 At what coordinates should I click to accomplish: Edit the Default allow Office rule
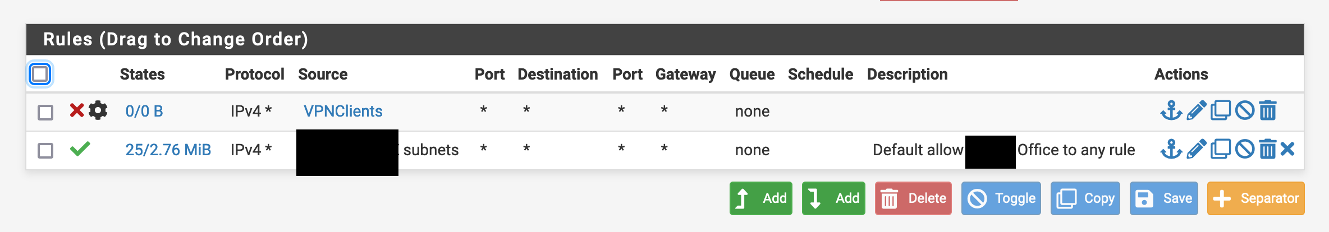pos(1197,149)
